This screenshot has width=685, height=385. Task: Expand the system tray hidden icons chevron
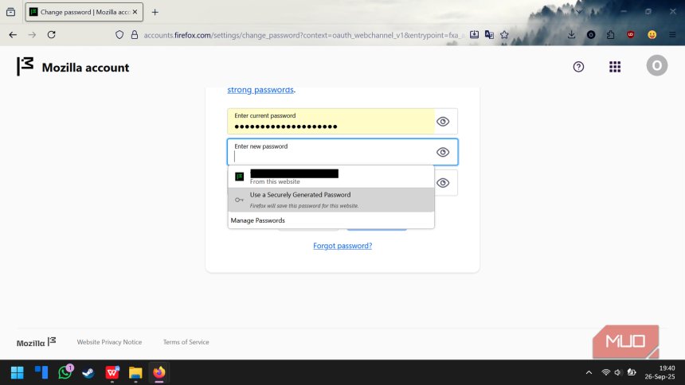pos(589,372)
